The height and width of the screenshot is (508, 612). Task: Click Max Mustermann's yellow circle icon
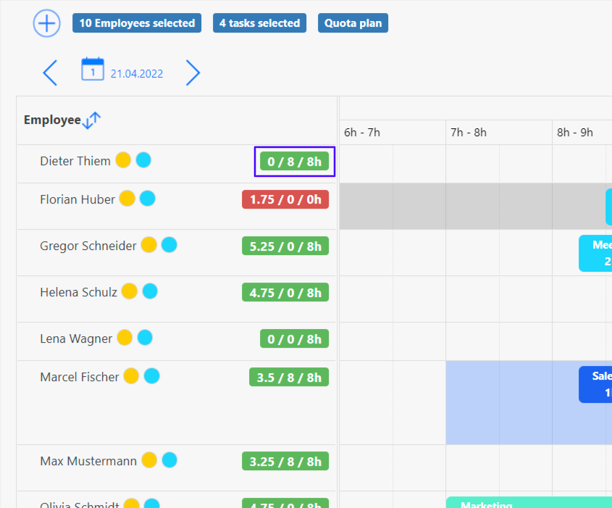149,460
